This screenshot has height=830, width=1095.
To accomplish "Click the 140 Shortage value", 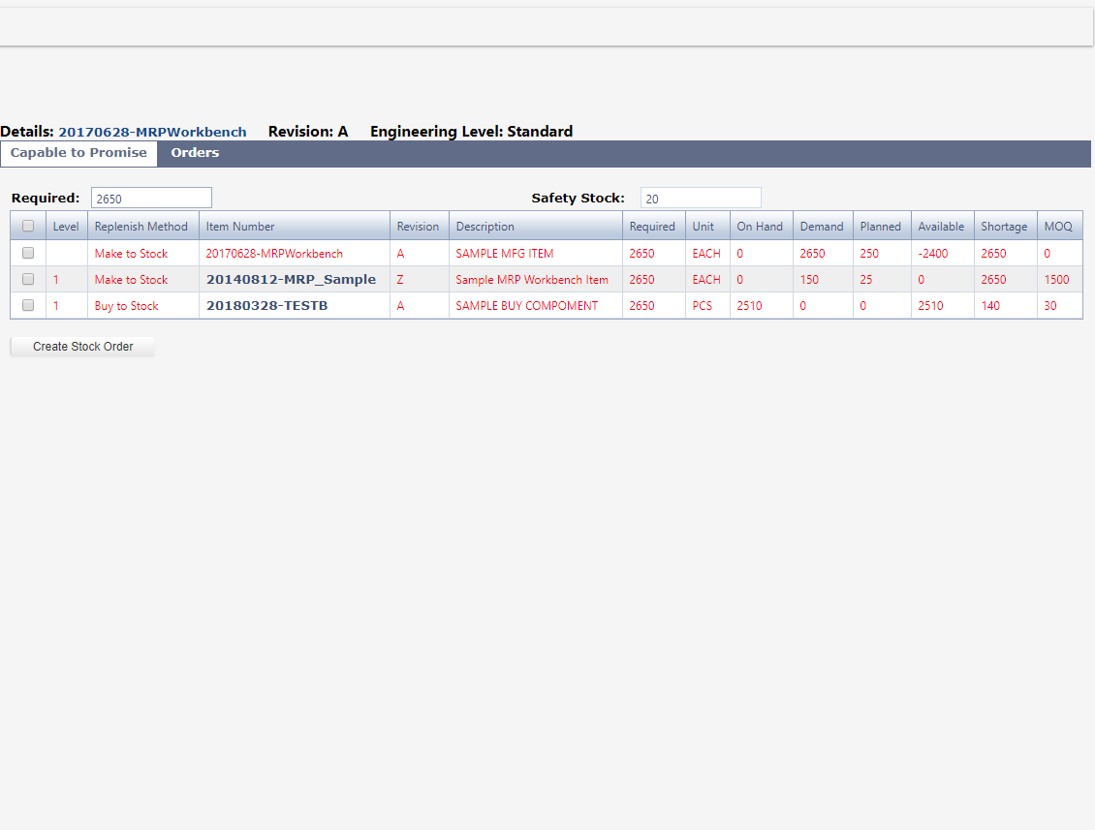I will click(x=990, y=306).
